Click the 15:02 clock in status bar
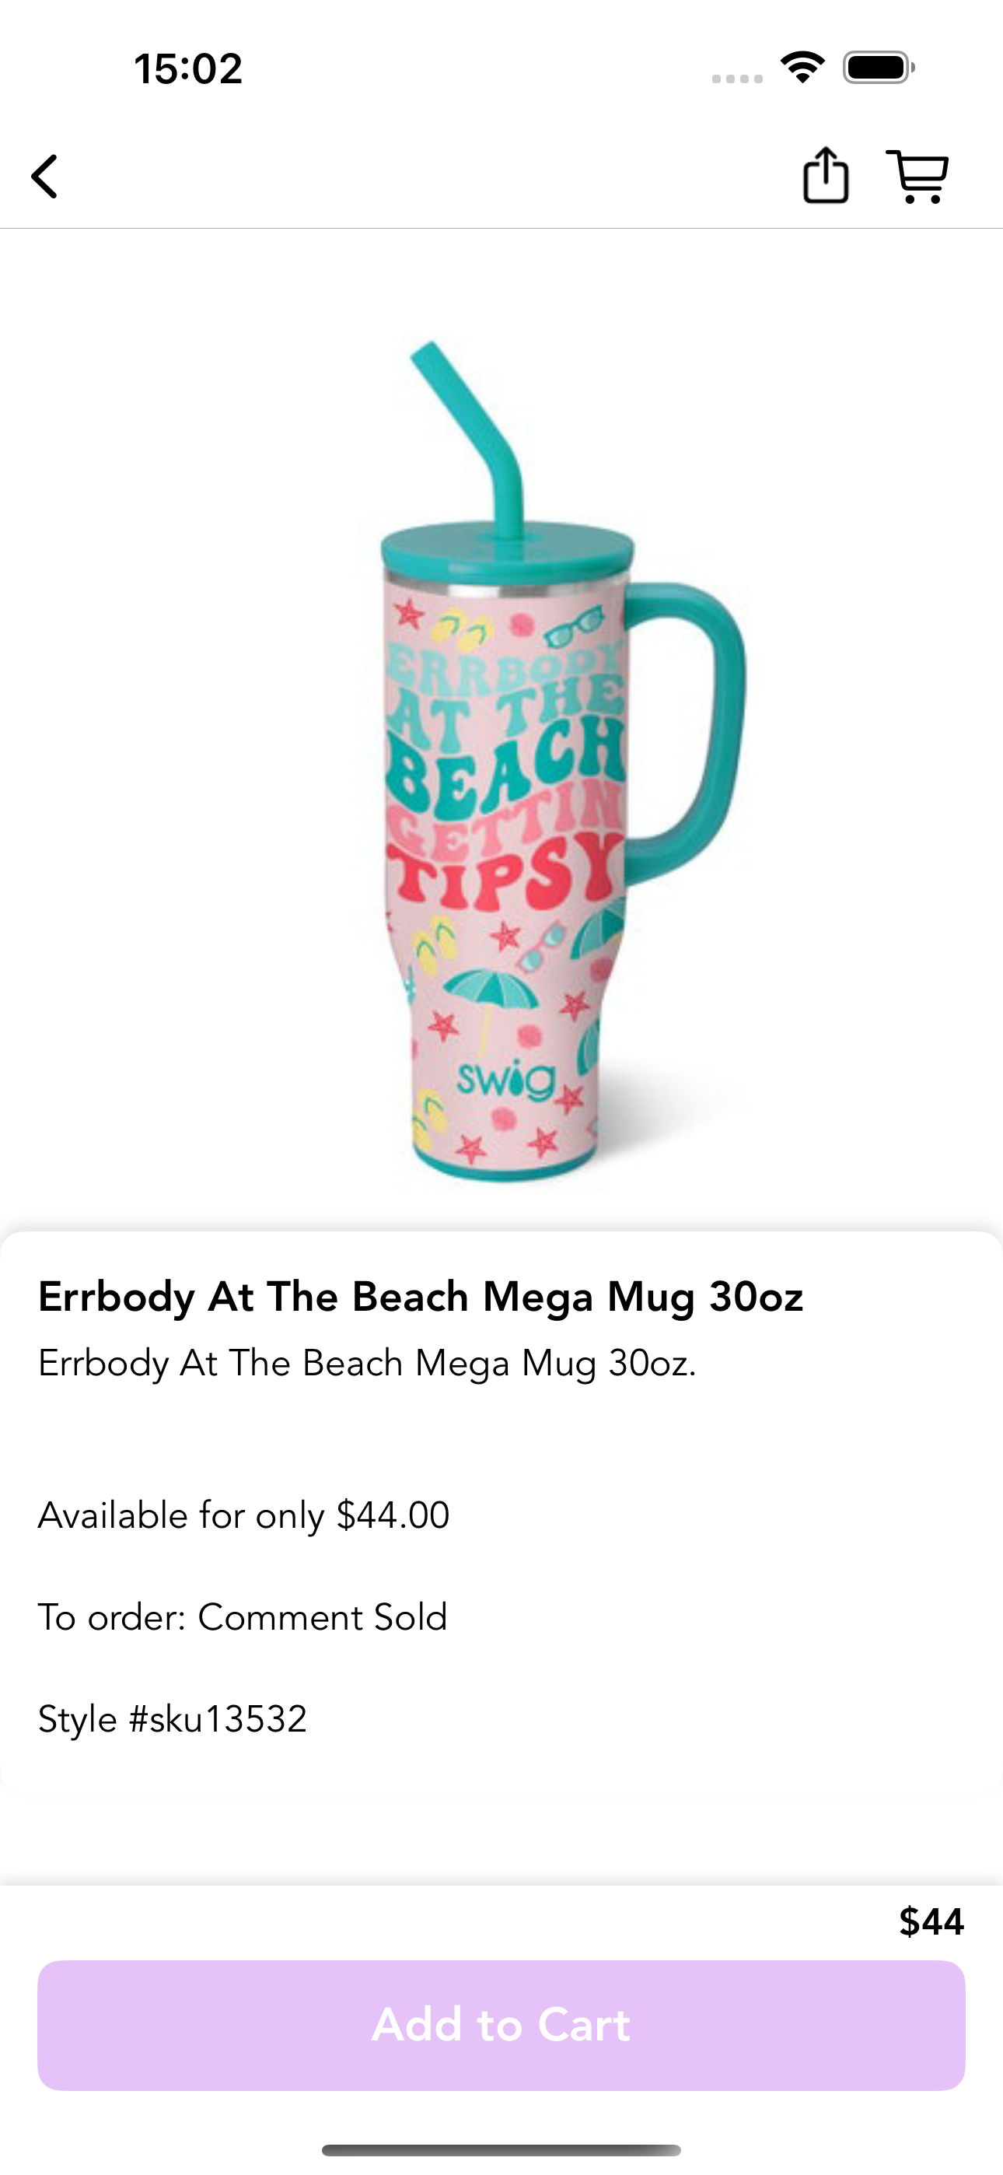The width and height of the screenshot is (1003, 2175). tap(188, 68)
